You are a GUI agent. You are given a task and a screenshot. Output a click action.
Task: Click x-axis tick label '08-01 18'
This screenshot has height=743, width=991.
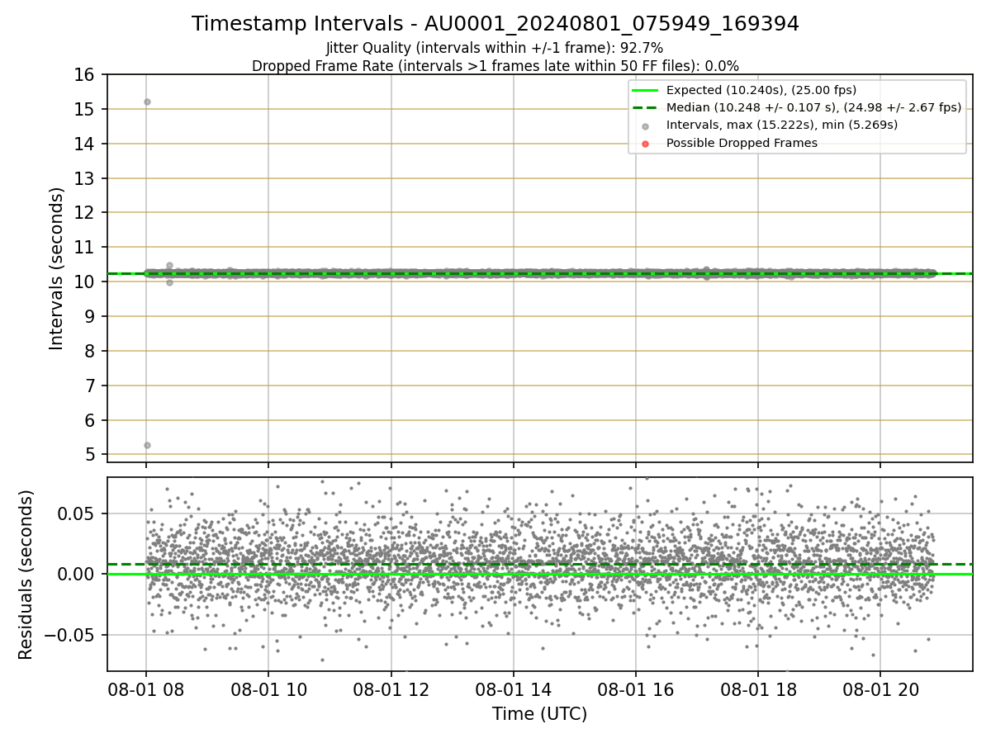757,689
